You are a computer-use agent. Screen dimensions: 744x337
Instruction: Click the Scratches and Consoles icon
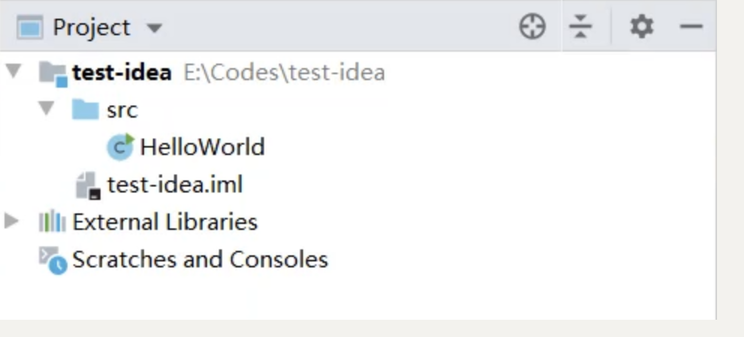(x=52, y=260)
